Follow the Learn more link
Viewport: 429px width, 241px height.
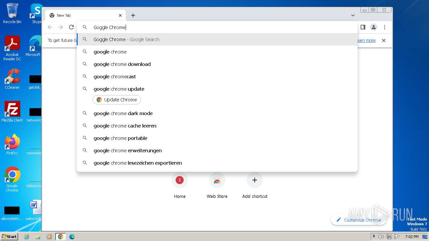tap(366, 41)
